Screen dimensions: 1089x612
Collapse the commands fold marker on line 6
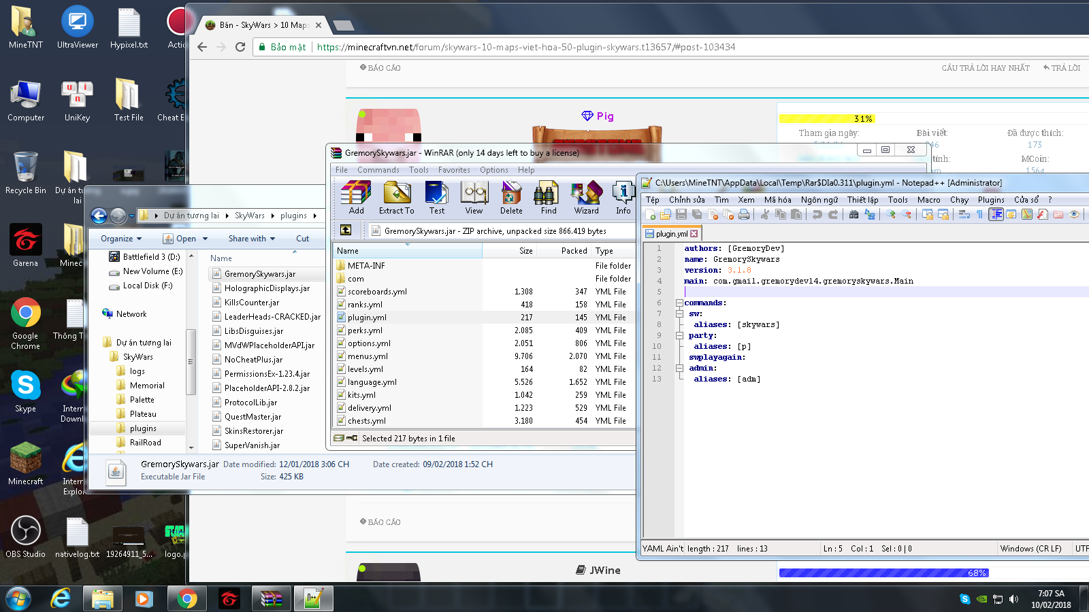pos(679,303)
